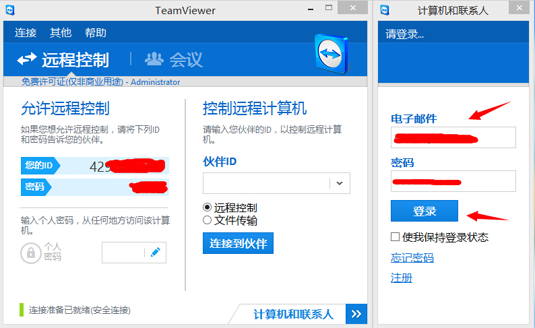Open the 计算机和联系人 bottom tab
Image resolution: width=535 pixels, height=328 pixels.
[x=292, y=314]
